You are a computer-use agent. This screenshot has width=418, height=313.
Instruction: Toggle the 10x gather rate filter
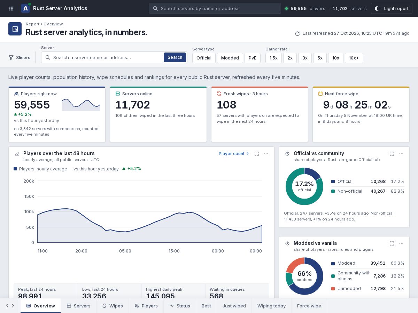pos(336,58)
